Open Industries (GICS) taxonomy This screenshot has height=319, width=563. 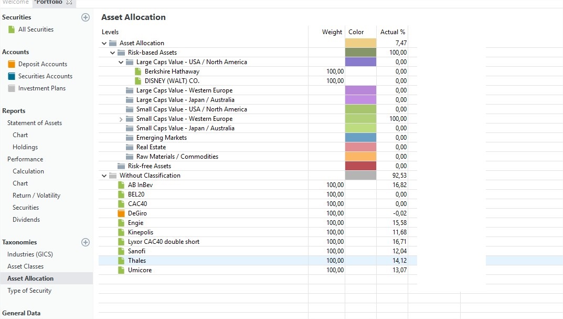(x=30, y=254)
